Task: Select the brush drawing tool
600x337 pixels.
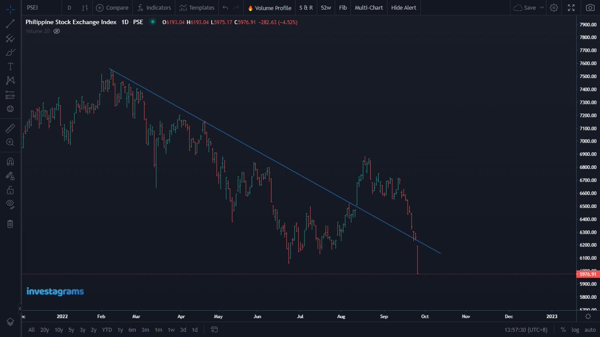Action: 10,52
